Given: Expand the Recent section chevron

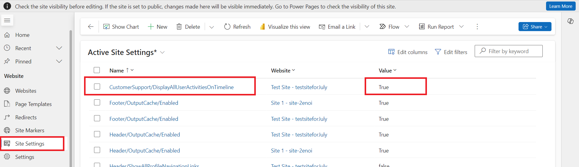Looking at the screenshot, I should (x=59, y=48).
